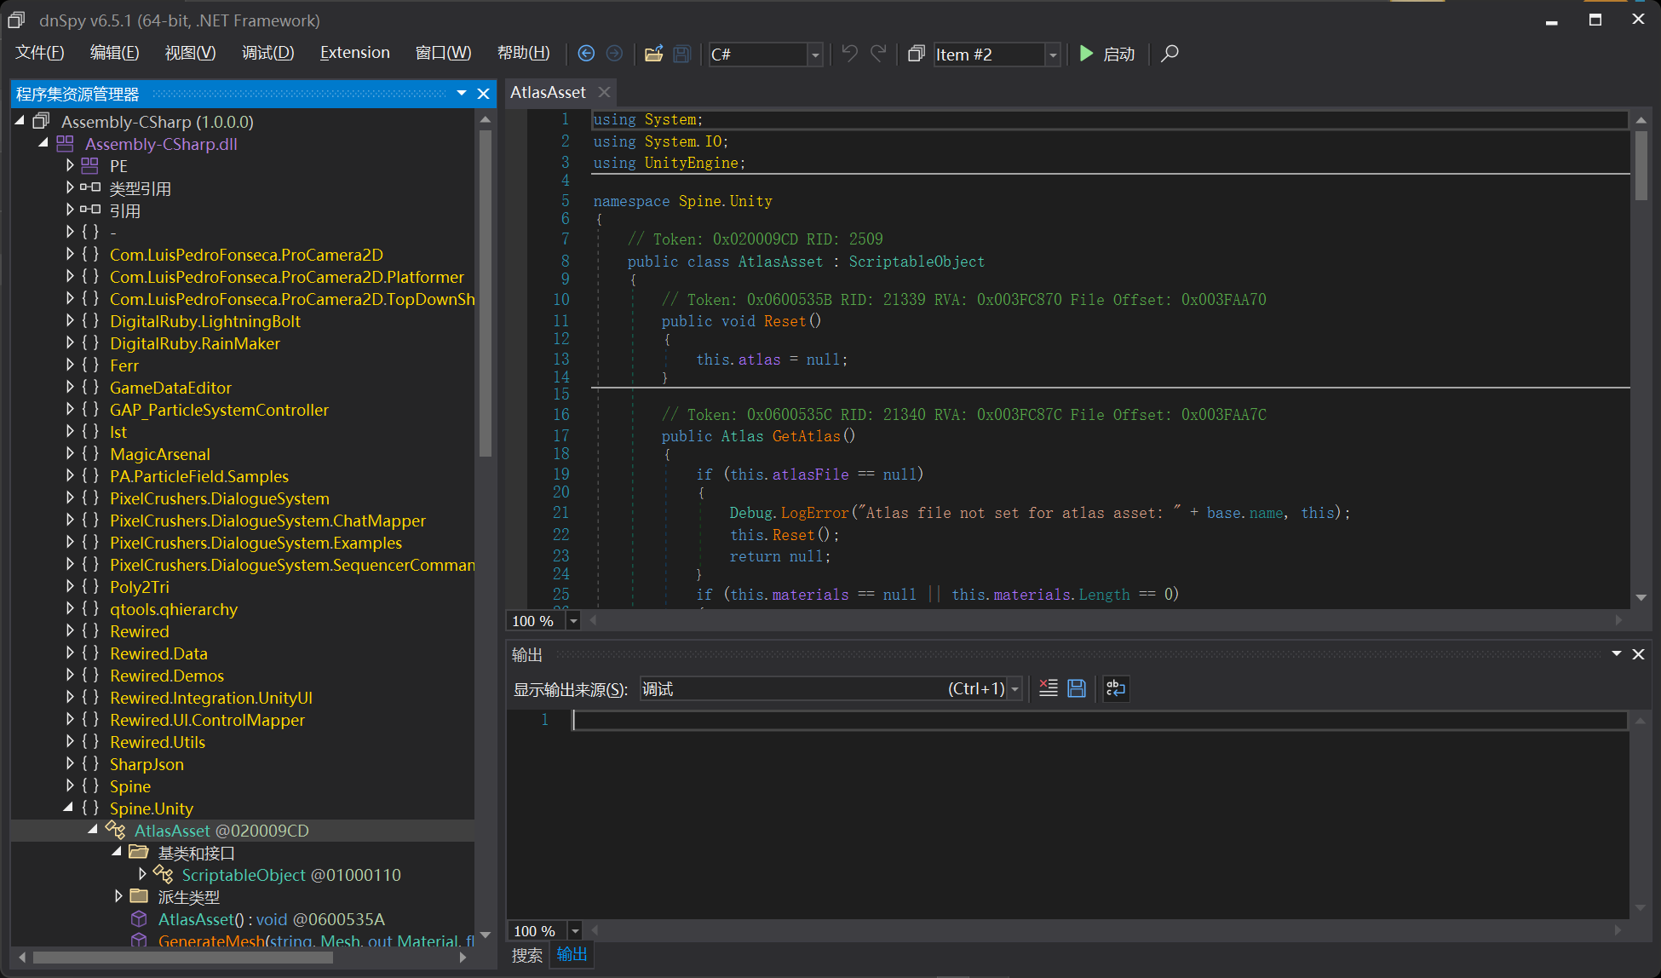
Task: Click the magnifier search icon in toolbar
Action: pyautogui.click(x=1170, y=54)
